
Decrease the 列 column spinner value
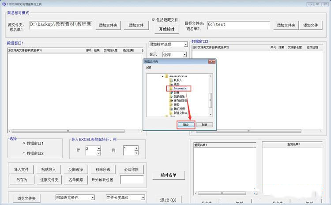(x=136, y=152)
